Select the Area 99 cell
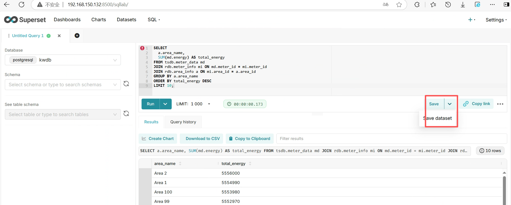 pos(162,202)
